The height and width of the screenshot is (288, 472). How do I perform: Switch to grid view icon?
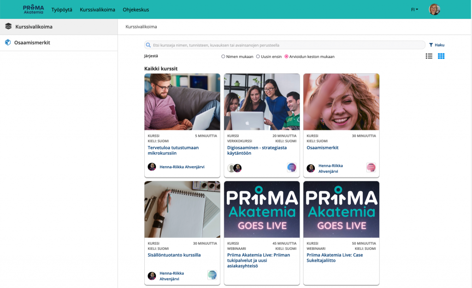coord(441,56)
